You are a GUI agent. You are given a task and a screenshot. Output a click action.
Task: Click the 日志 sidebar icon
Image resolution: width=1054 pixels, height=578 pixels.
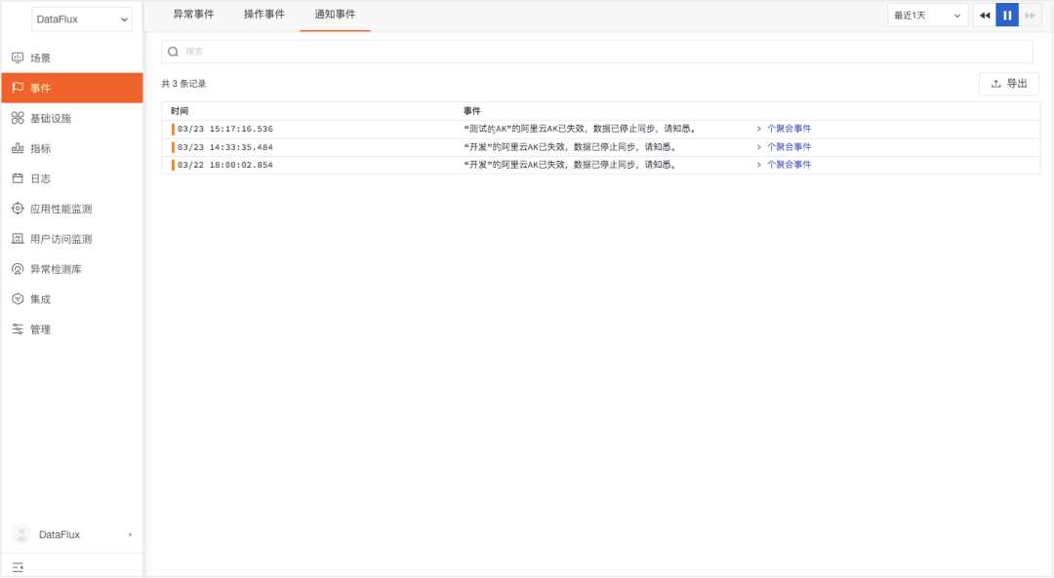[18, 178]
